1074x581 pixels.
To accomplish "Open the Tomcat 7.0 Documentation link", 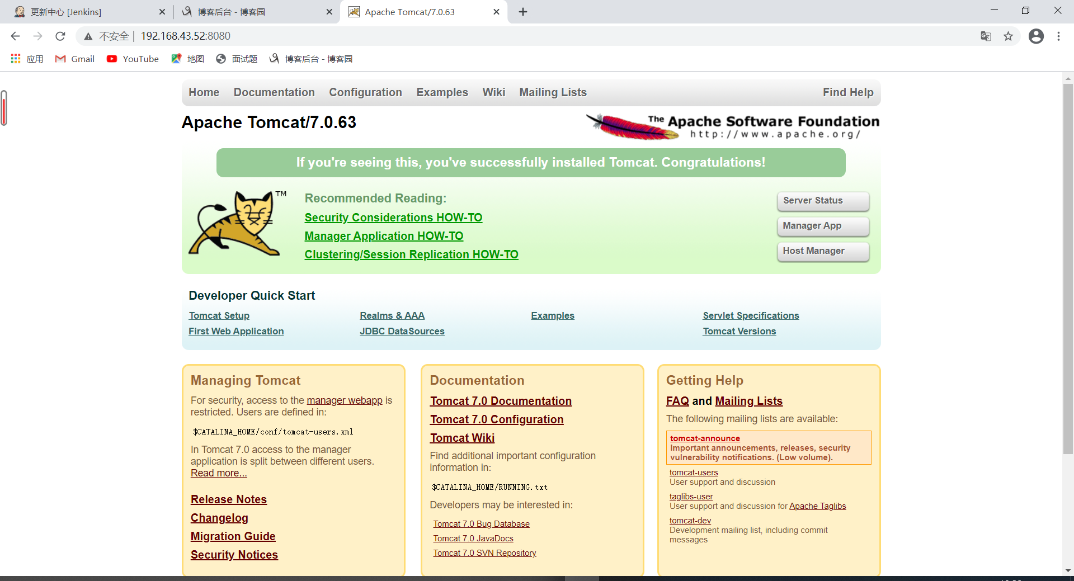I will pyautogui.click(x=501, y=401).
